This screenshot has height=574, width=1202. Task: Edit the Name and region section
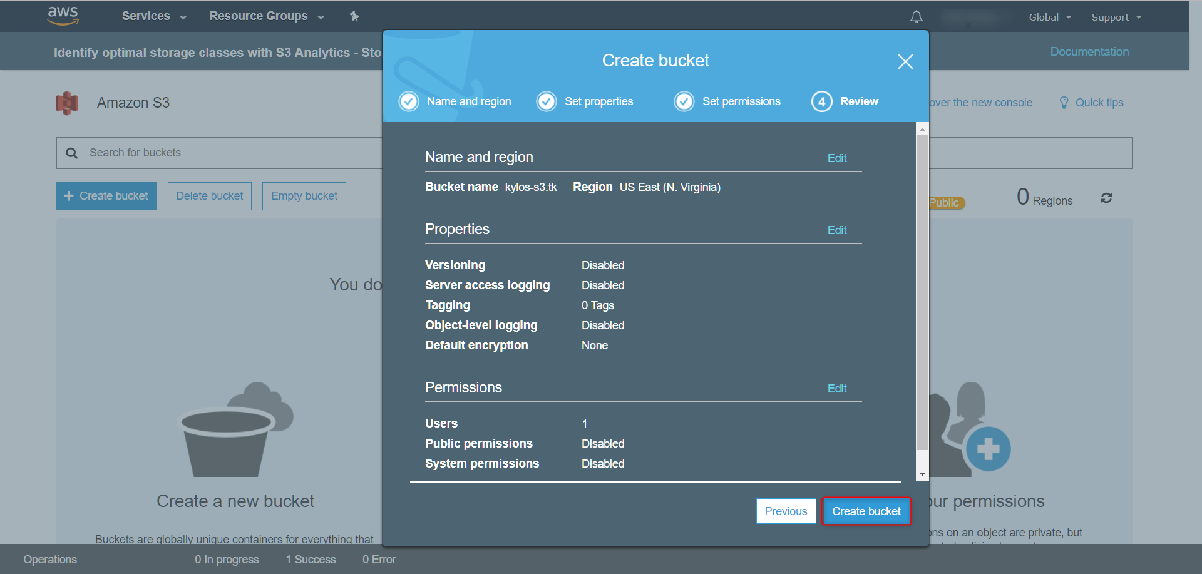pos(837,158)
